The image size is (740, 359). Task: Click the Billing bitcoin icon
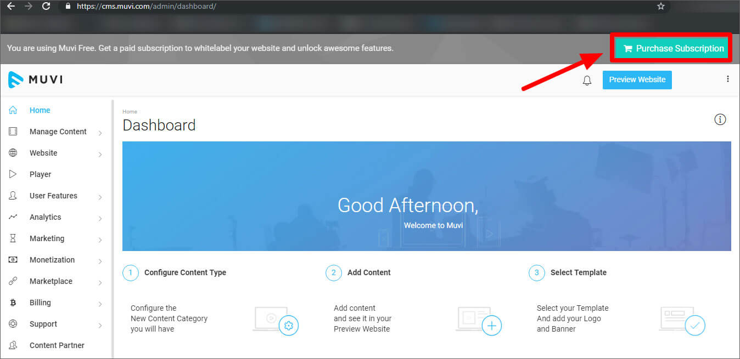point(13,303)
